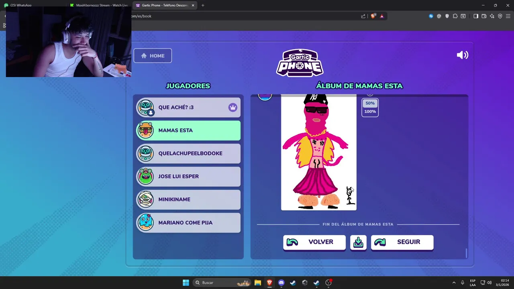
Task: Switch to MaxiAlbornozzz Stream tab
Action: pyautogui.click(x=98, y=5)
